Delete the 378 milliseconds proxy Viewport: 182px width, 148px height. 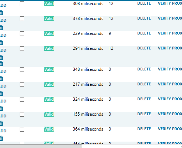pyautogui.click(x=144, y=18)
